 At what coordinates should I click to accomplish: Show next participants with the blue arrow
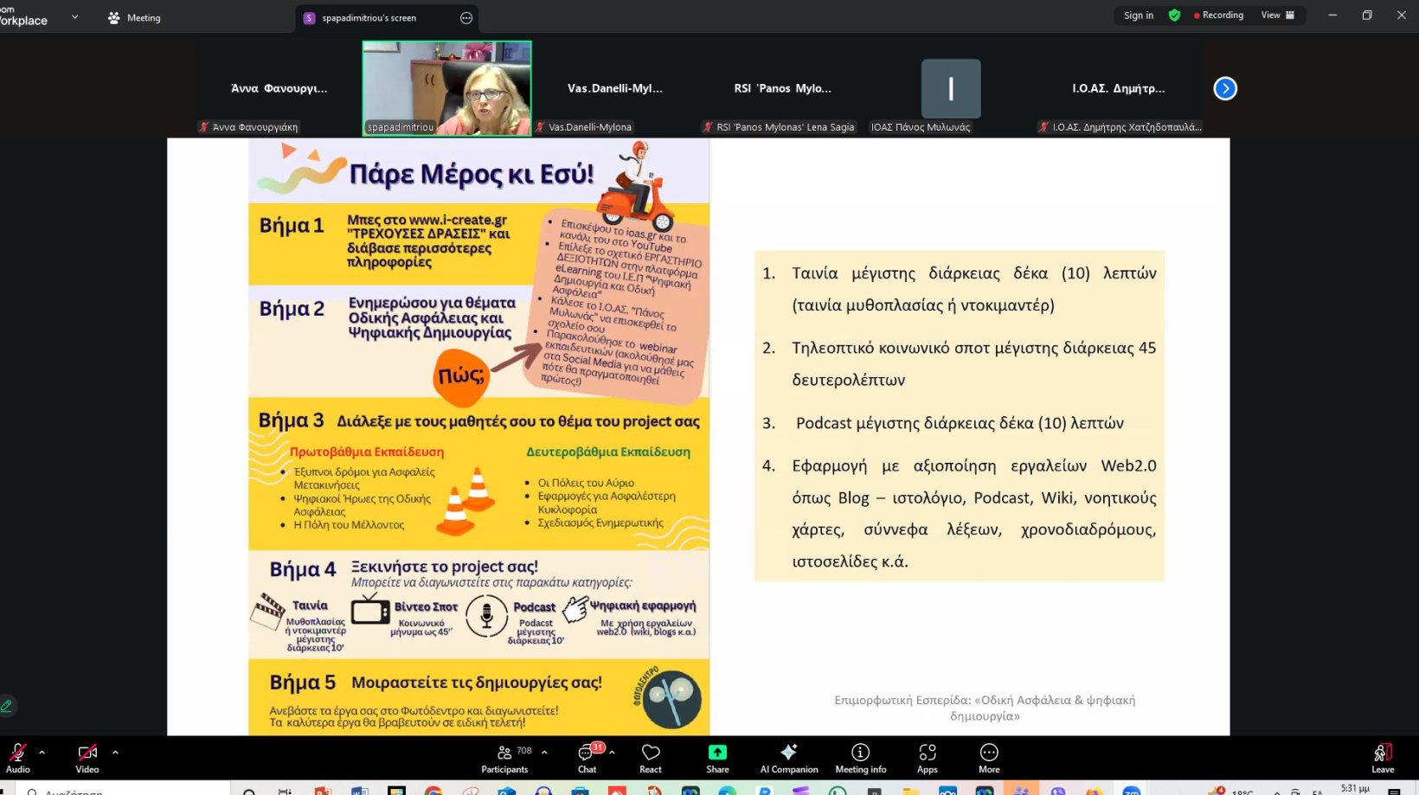[x=1225, y=88]
